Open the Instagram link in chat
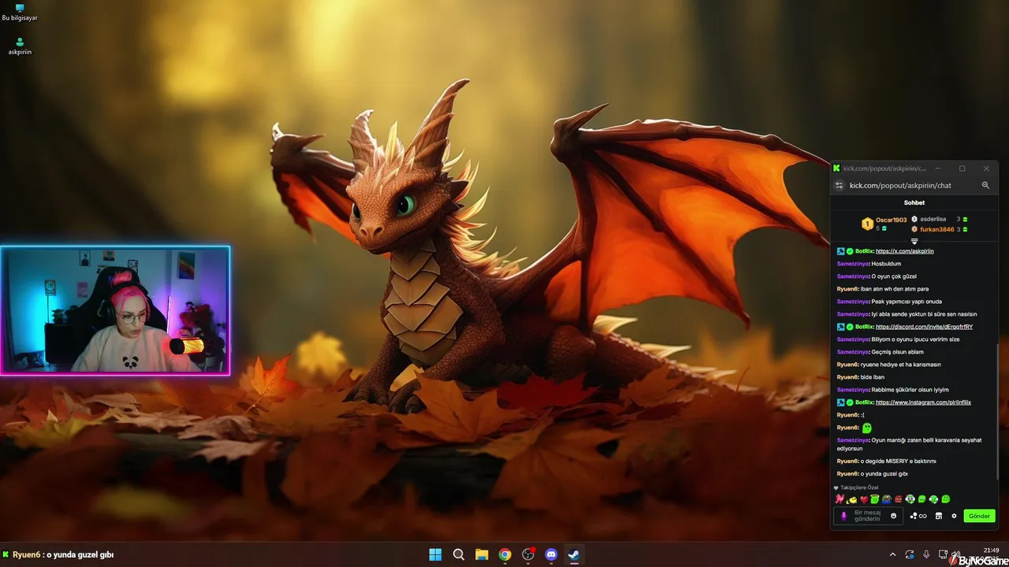The height and width of the screenshot is (567, 1009). click(923, 402)
